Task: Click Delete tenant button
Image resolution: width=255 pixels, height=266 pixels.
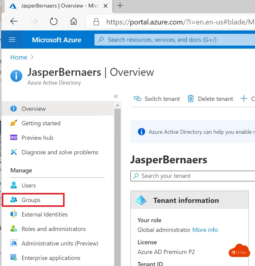Action: tap(210, 99)
